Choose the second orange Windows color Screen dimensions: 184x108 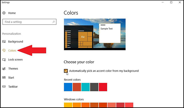[x=77, y=105]
